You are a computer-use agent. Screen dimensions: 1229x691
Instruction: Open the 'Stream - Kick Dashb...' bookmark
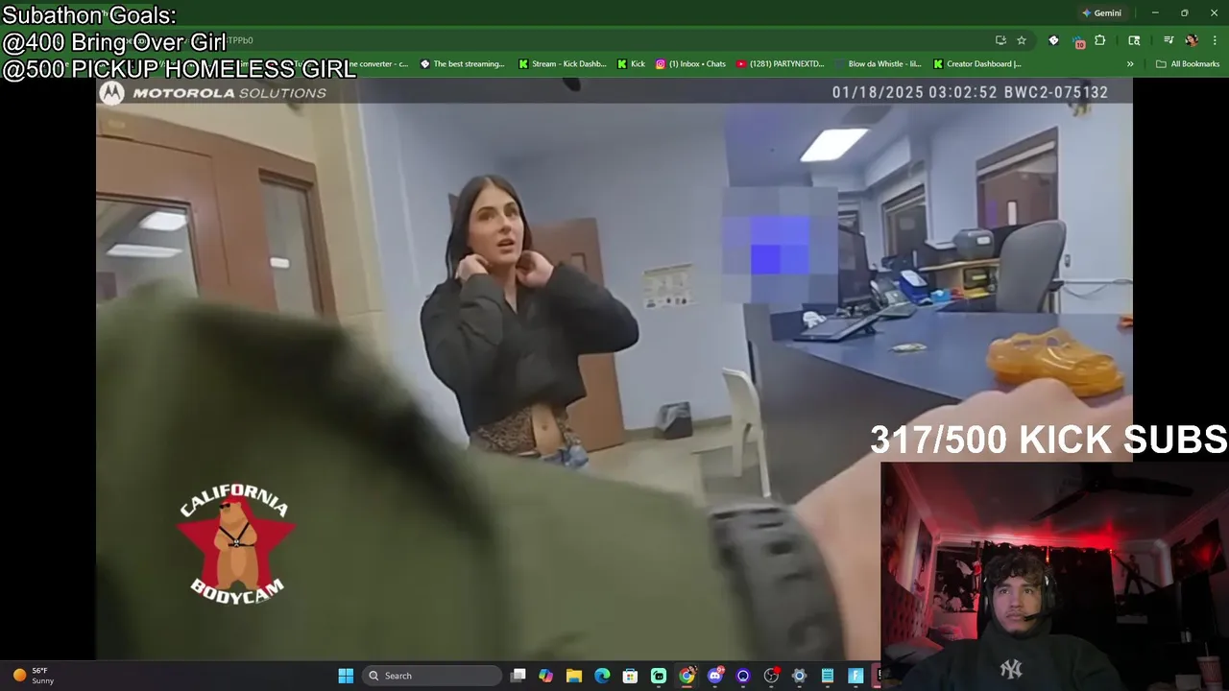[x=562, y=64]
